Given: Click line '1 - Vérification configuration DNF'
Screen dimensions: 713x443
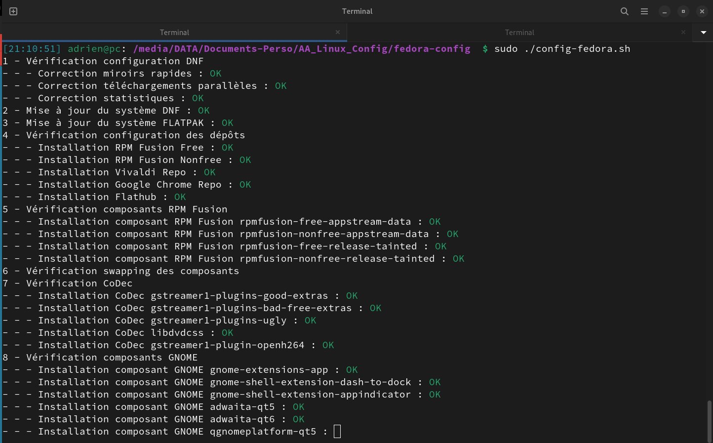Looking at the screenshot, I should pos(103,61).
